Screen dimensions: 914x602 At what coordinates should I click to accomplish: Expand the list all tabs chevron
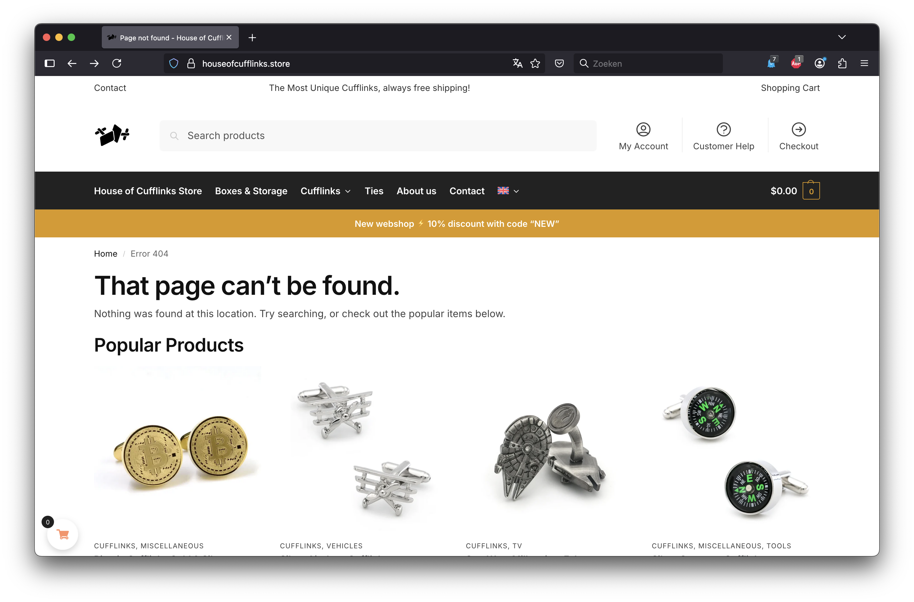[842, 37]
